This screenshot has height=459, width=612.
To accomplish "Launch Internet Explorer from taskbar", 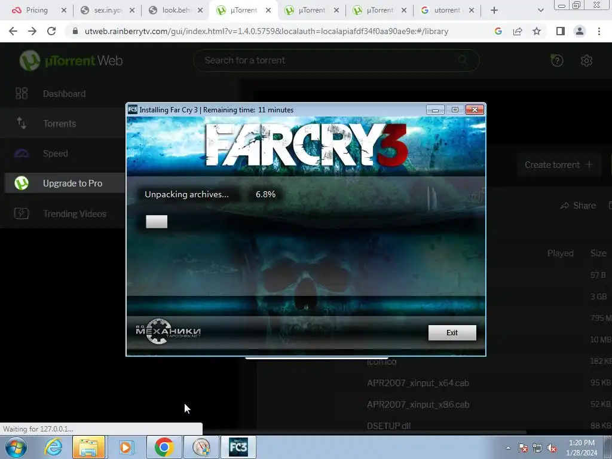I will coord(53,447).
